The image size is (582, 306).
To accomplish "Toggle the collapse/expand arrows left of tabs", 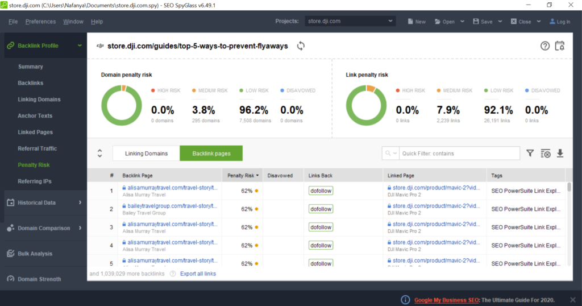I will (99, 154).
